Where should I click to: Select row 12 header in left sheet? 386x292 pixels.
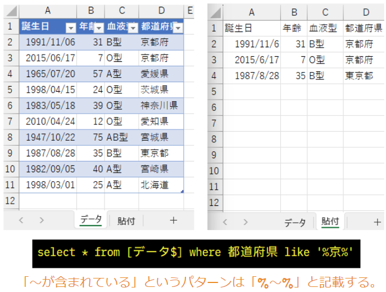(10, 201)
